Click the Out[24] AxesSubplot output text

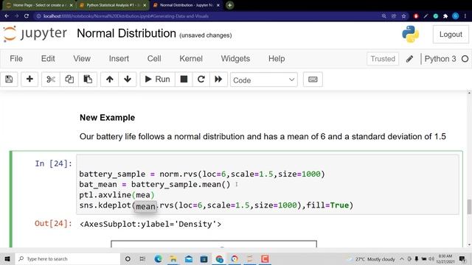150,224
